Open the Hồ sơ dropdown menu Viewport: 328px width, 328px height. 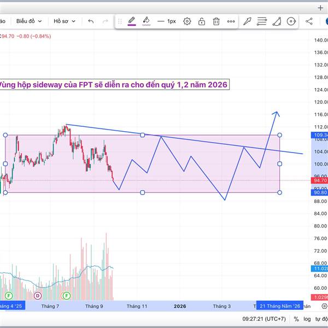coord(64,21)
